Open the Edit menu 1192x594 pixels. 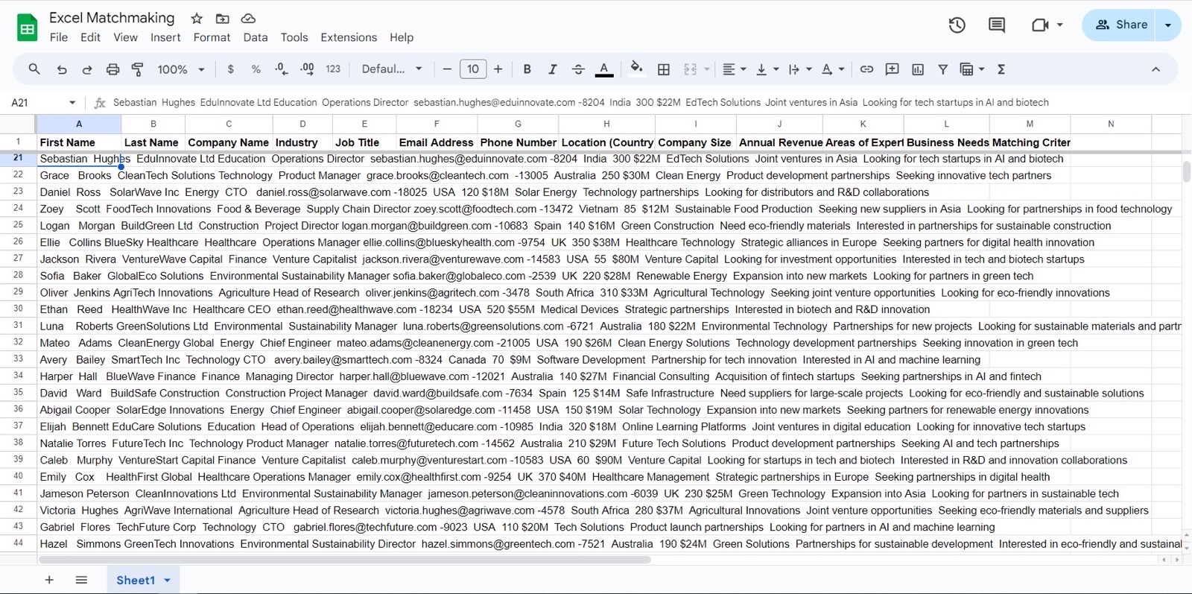[91, 37]
